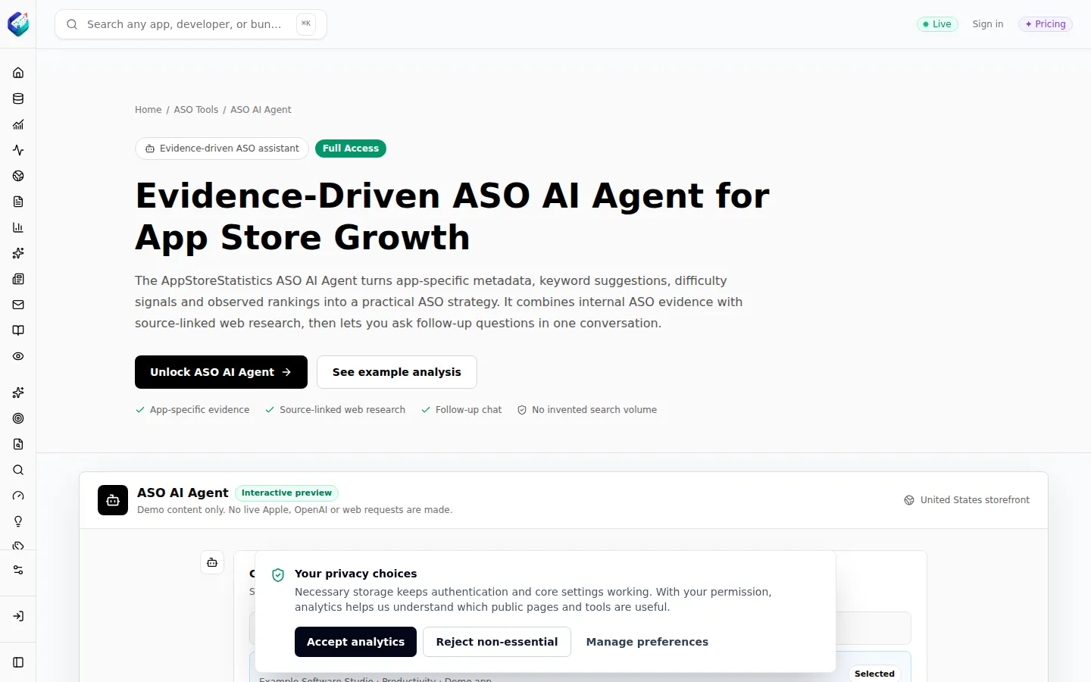Open the Home icon in the sidebar
Image resolution: width=1091 pixels, height=682 pixels.
pyautogui.click(x=18, y=73)
